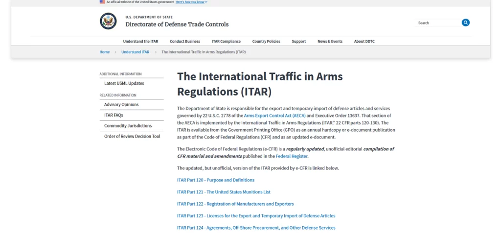Click the Directorate of Defense Trade Controls title
501x237 pixels.
(x=177, y=24)
